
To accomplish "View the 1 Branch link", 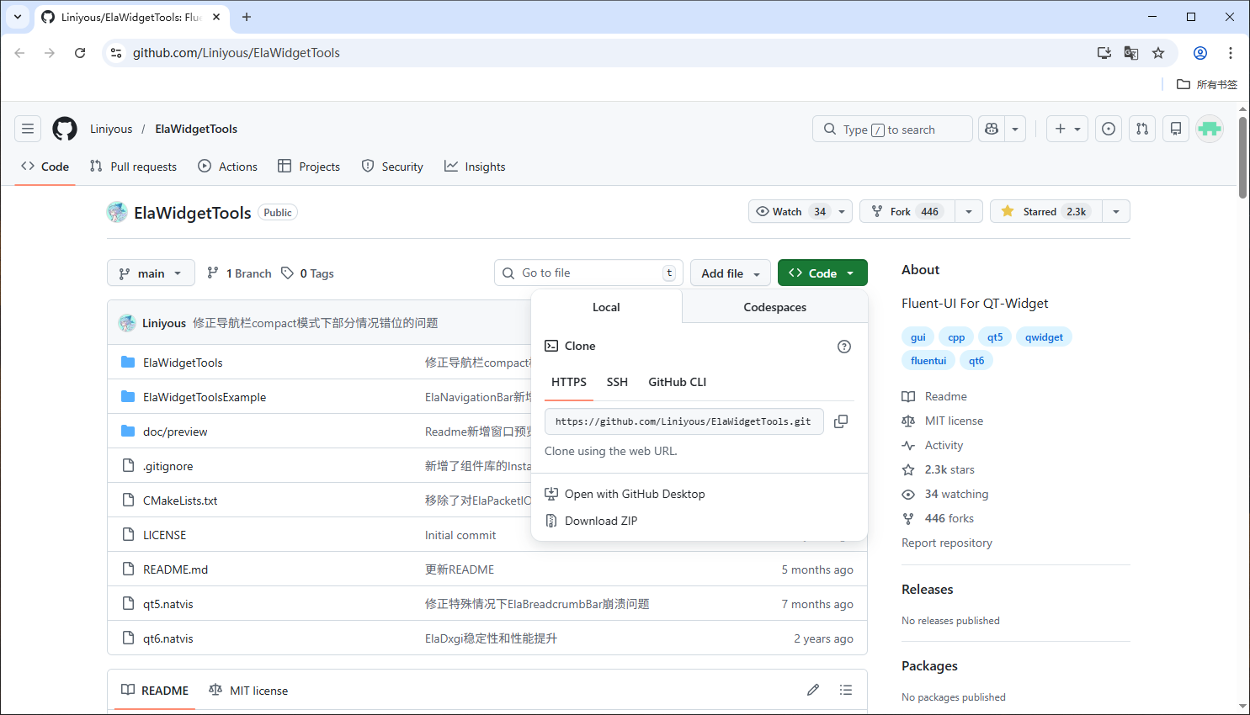I will click(x=239, y=273).
